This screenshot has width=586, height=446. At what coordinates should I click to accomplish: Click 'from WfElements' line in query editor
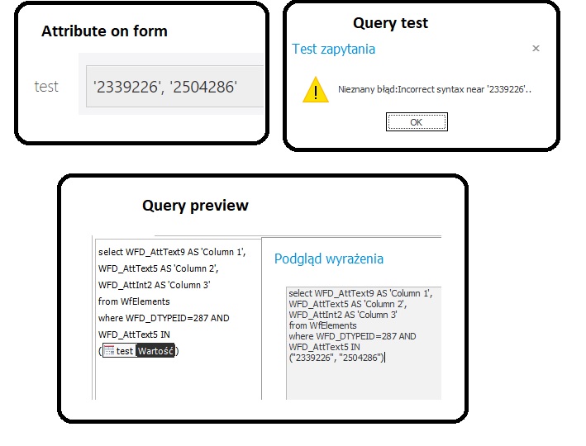[x=134, y=301]
